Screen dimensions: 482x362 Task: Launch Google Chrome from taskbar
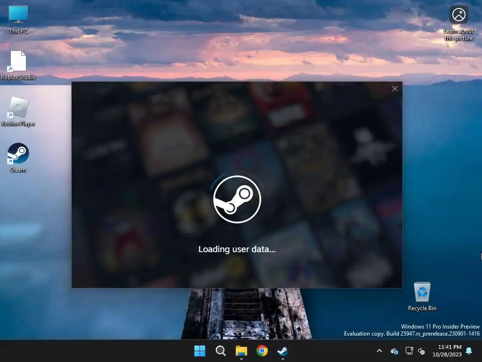(x=262, y=351)
